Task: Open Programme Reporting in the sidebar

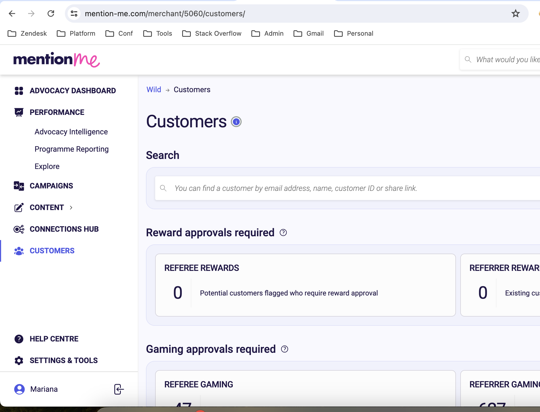Action: [72, 149]
